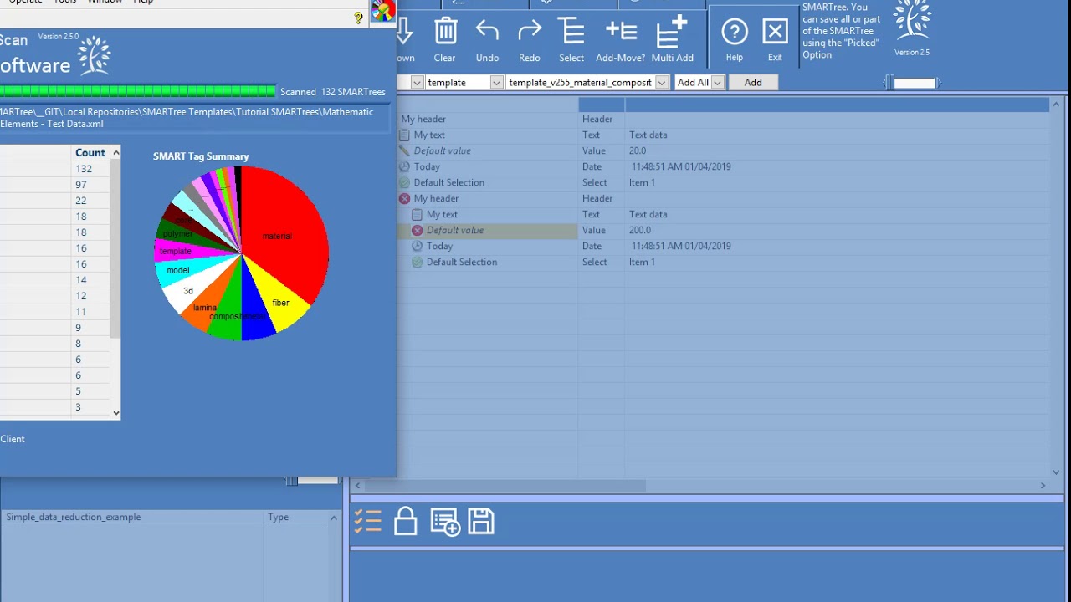
Task: Click the lower-left list scroll-up arrow
Action: 334,518
